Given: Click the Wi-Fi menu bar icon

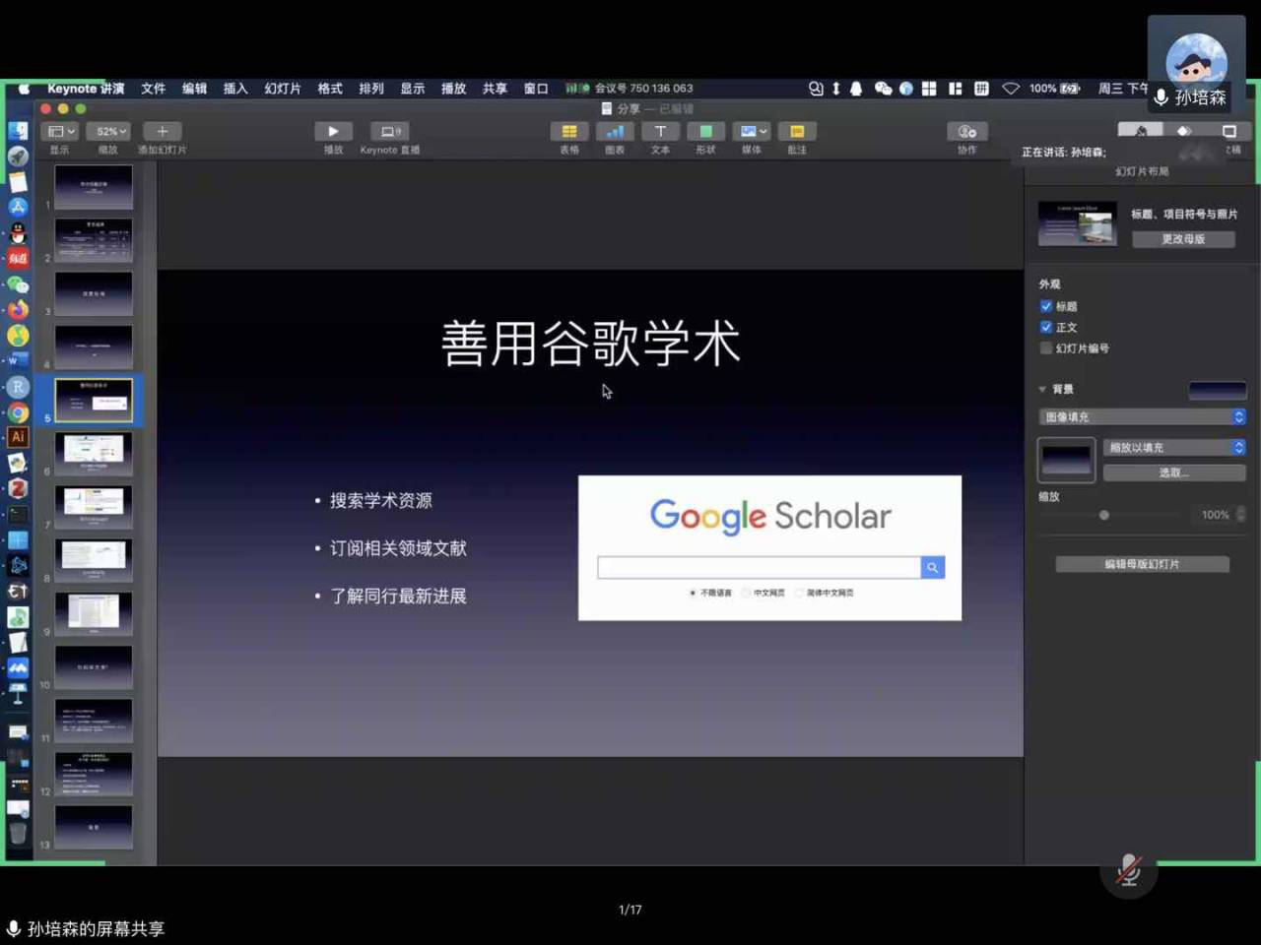Looking at the screenshot, I should click(1011, 89).
